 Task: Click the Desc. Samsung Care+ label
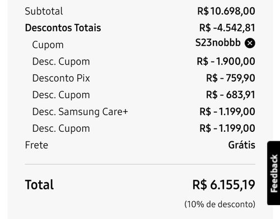80,112
